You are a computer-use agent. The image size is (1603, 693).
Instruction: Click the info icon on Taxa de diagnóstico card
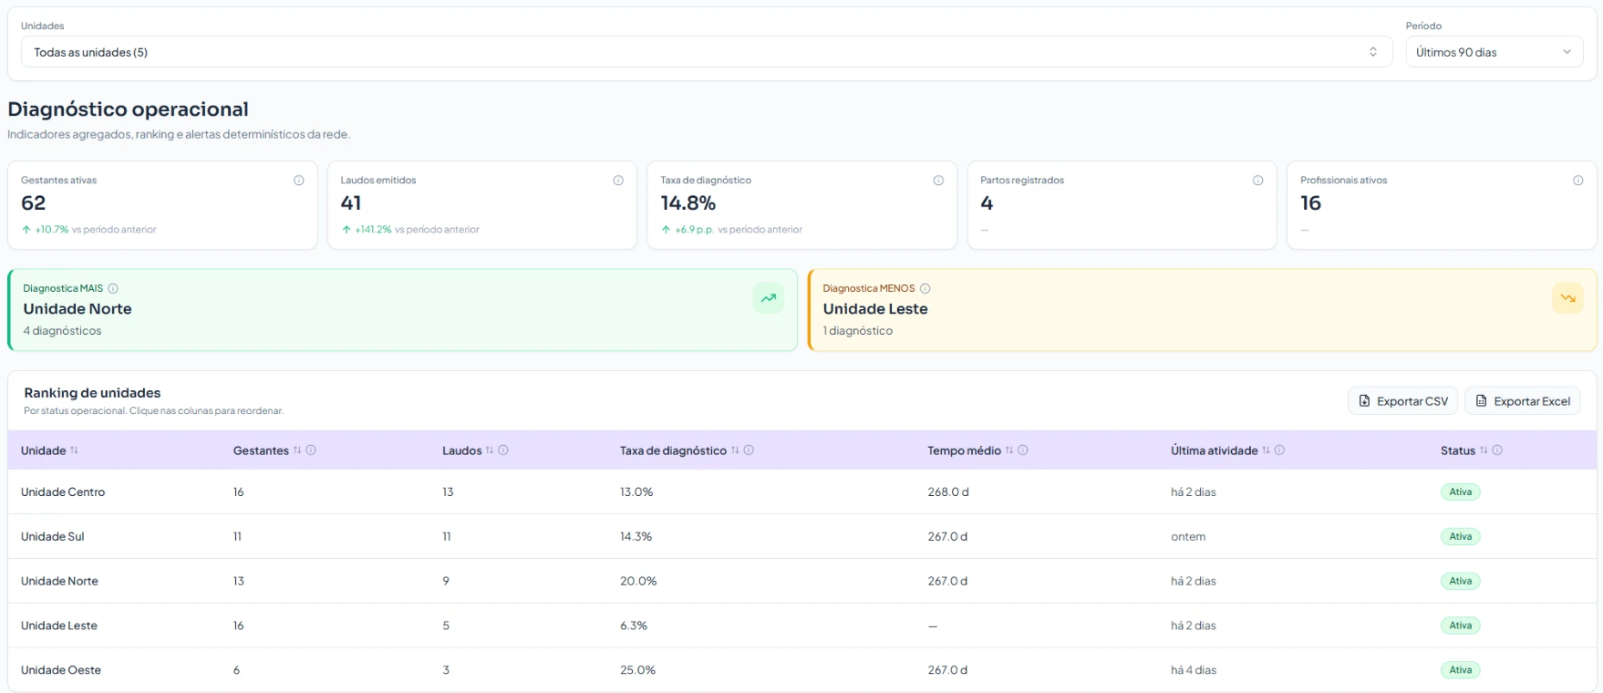[938, 181]
